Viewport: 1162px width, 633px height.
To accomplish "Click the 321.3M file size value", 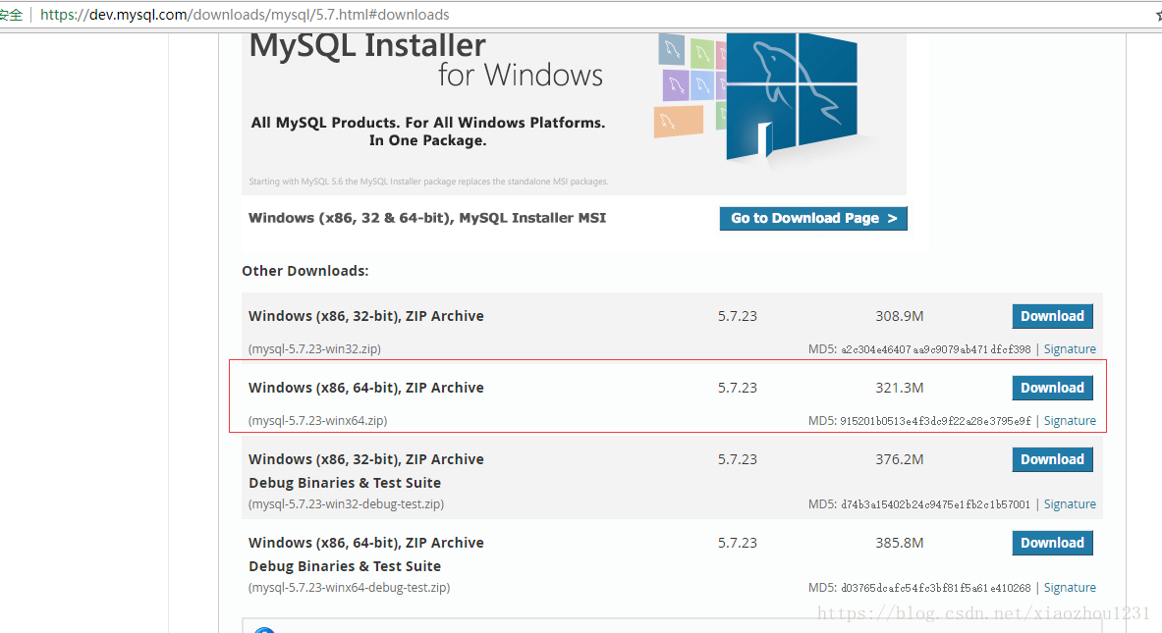I will 900,388.
